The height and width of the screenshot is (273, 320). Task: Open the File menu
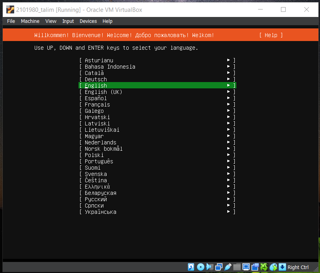click(11, 21)
